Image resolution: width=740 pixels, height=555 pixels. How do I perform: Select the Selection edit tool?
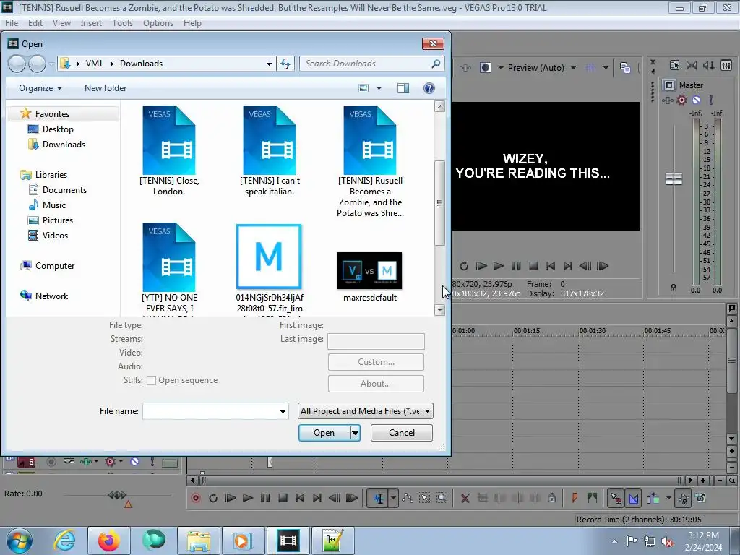pos(424,498)
